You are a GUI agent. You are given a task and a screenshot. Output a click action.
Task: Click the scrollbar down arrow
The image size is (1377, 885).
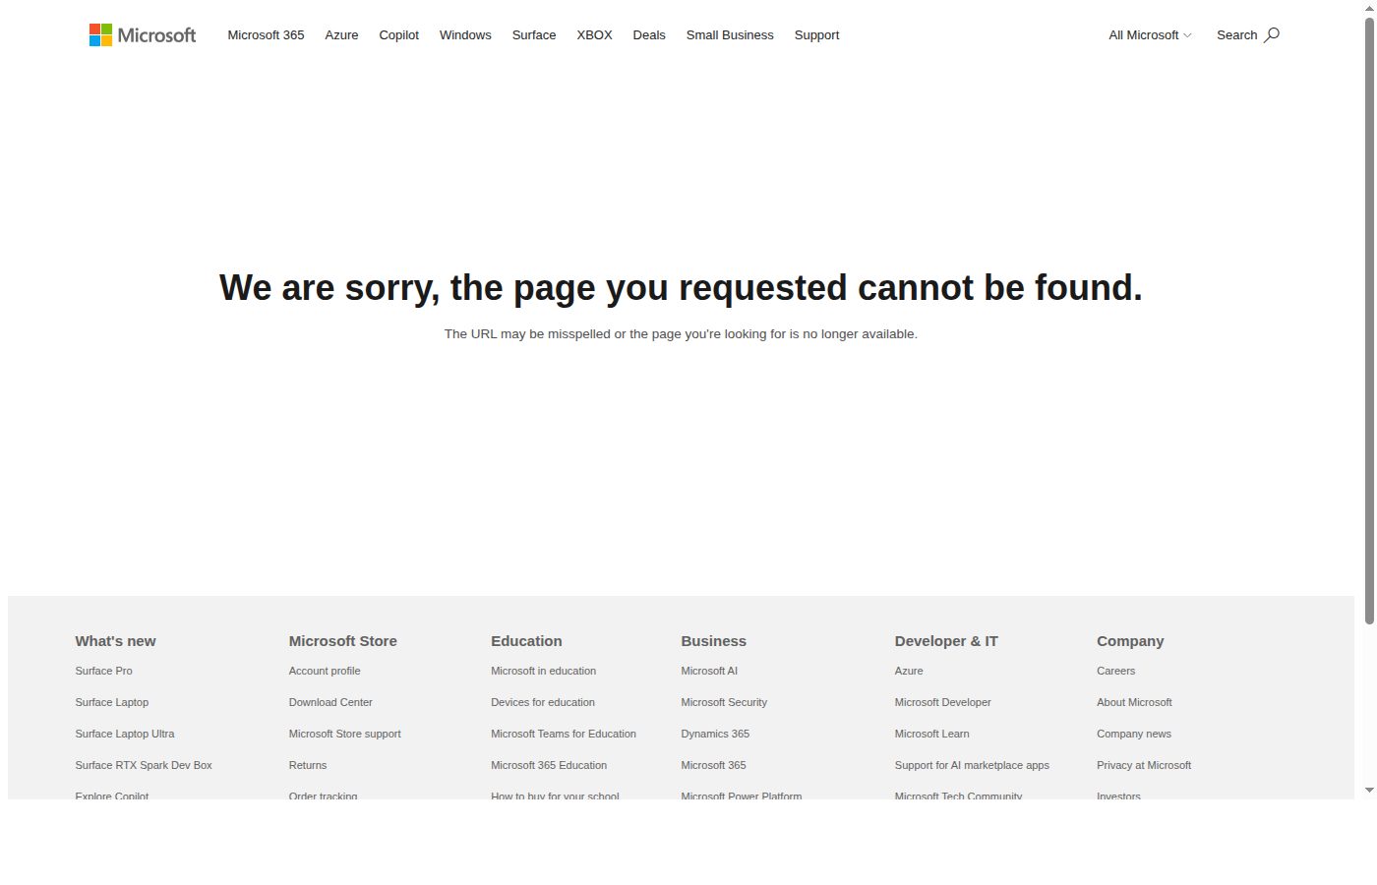click(x=1369, y=791)
